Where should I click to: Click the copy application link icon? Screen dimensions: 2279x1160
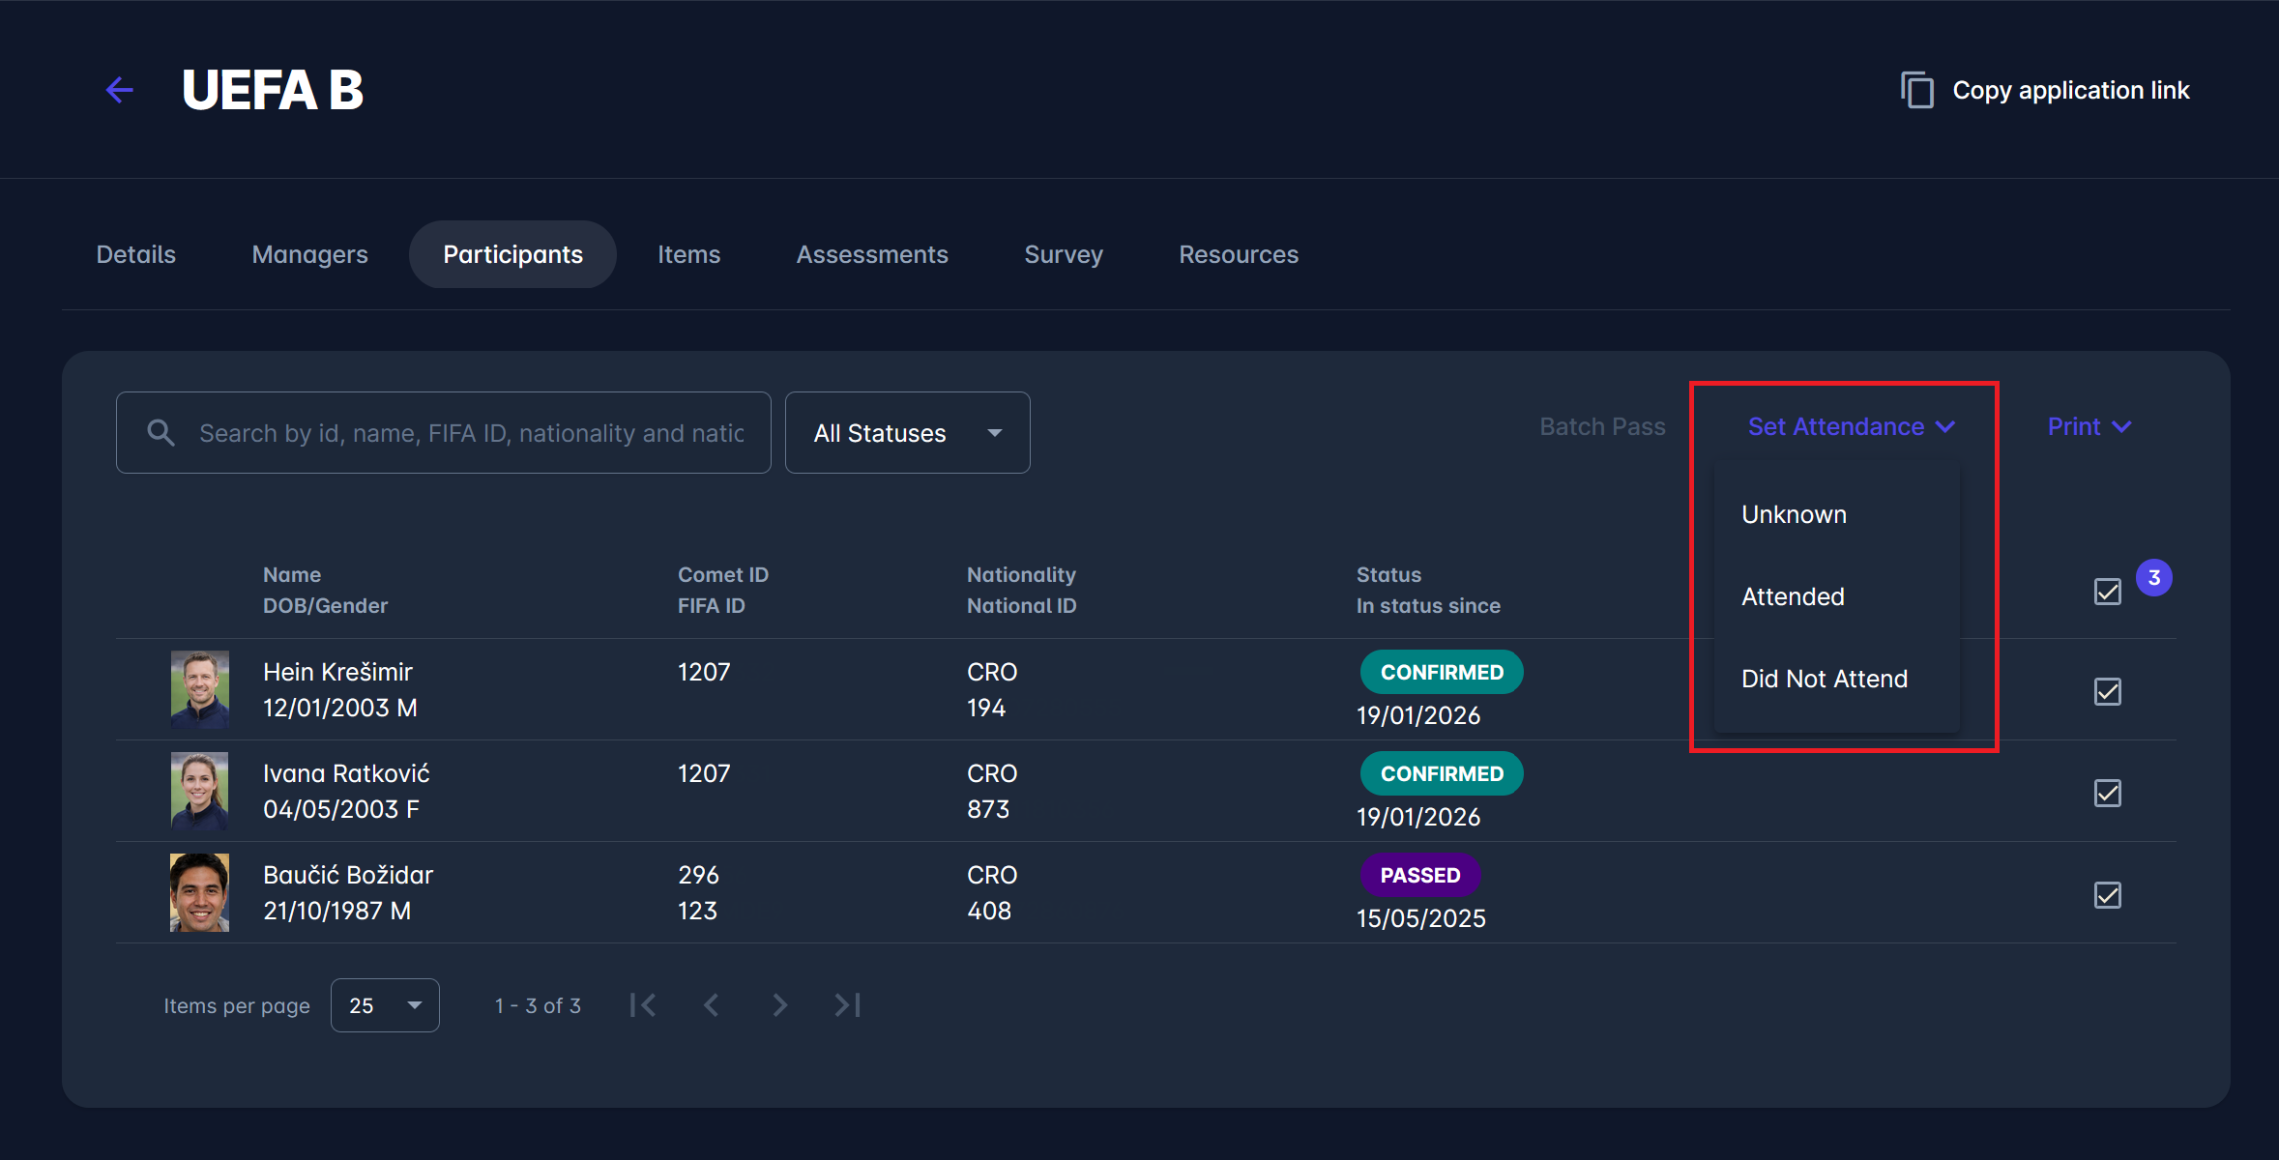tap(1916, 90)
